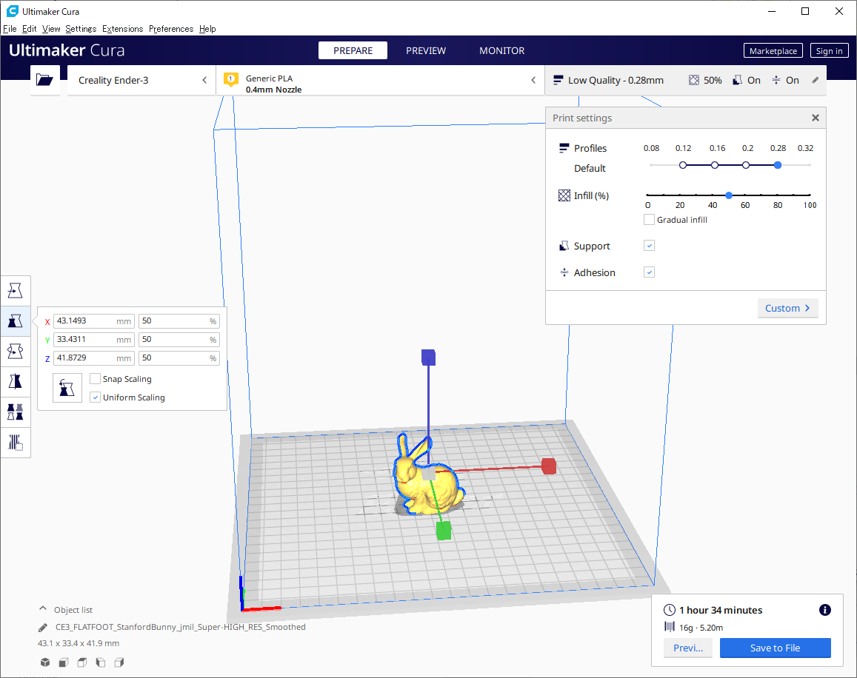Viewport: 857px width, 678px height.
Task: Click the Reset scaling button icon
Action: point(67,388)
